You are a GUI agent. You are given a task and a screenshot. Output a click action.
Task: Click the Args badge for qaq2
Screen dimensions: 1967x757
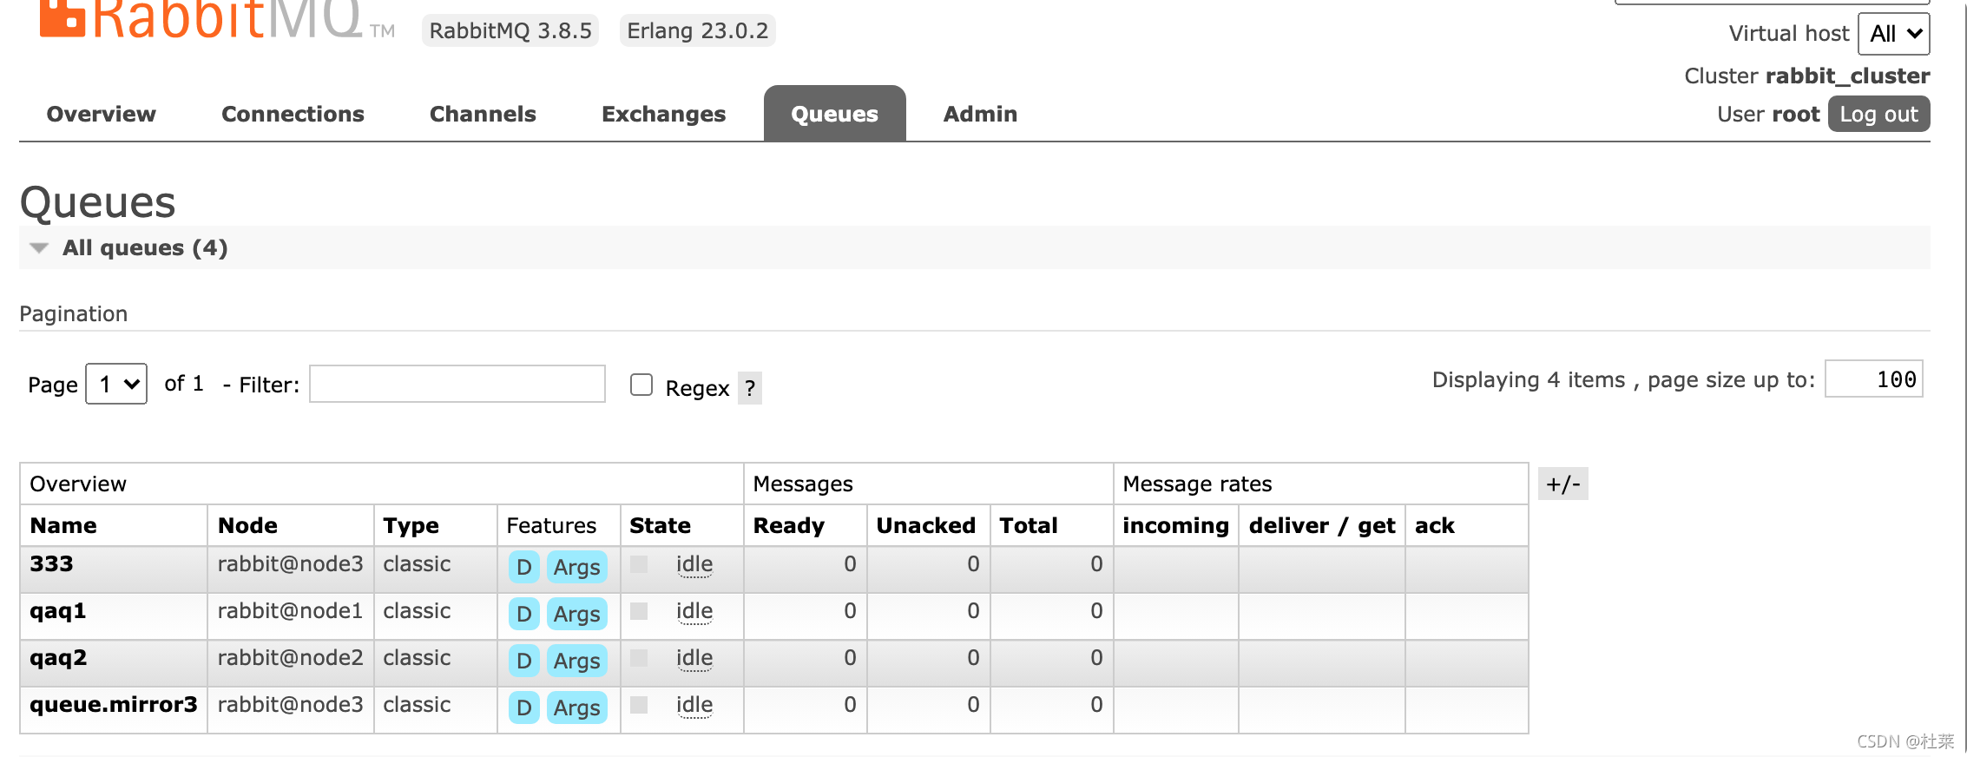click(576, 661)
